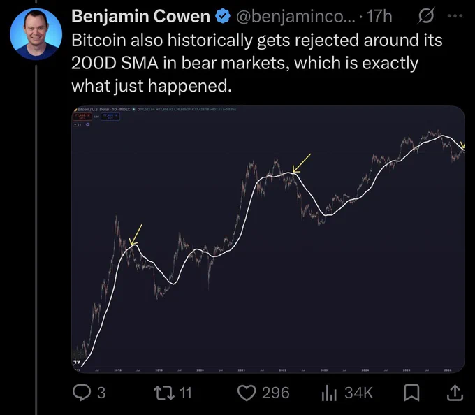Open the Bitcoin chart image
Screen dimensions: 475x415
268,240
